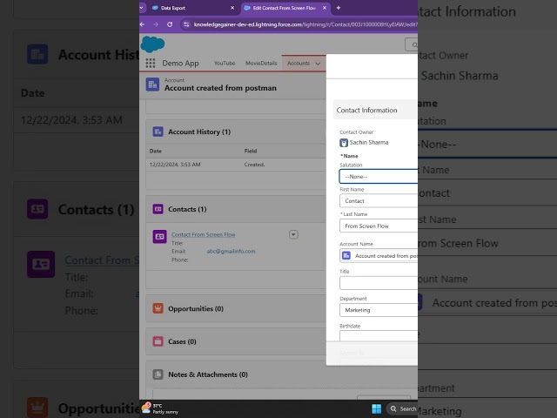
Task: Go back in the browser
Action: click(143, 24)
